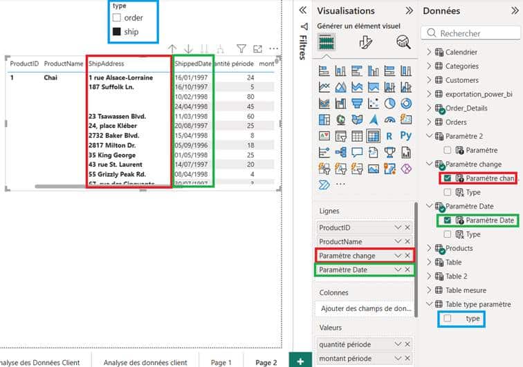Add a new page with plus button

point(300,361)
